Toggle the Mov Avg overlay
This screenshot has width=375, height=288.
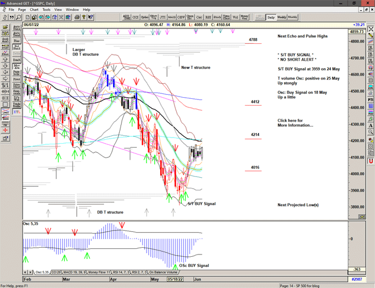pos(16,67)
